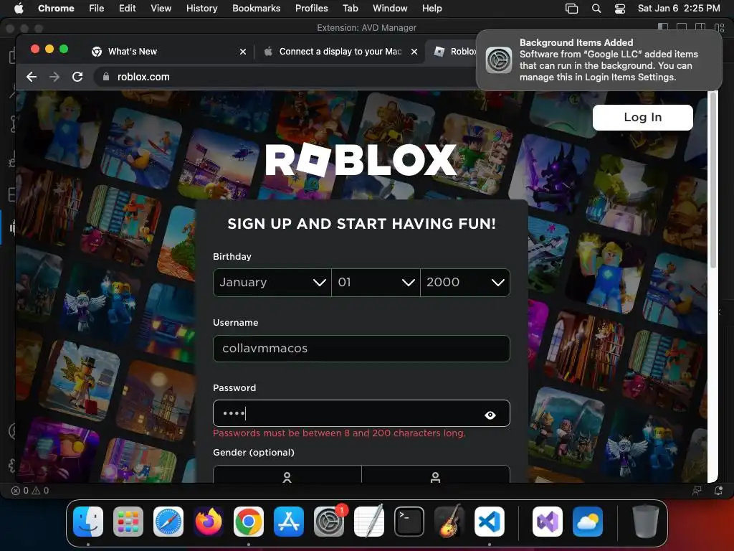Screen dimensions: 734x551
Task: Open the Edit menu
Action: pos(128,9)
